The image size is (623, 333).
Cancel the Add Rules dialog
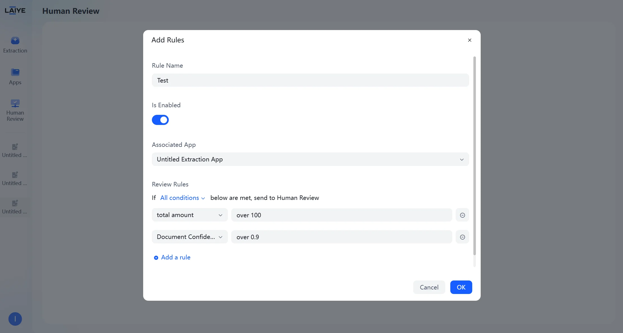[x=429, y=287]
